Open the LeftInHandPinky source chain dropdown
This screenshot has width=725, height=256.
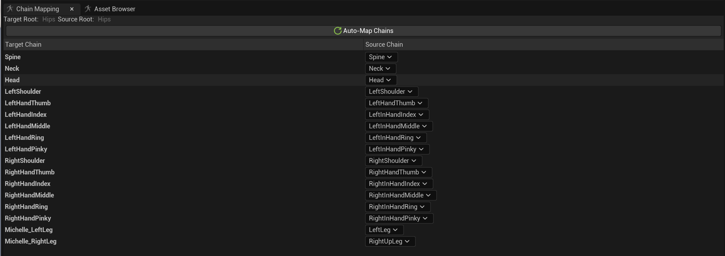pos(397,149)
